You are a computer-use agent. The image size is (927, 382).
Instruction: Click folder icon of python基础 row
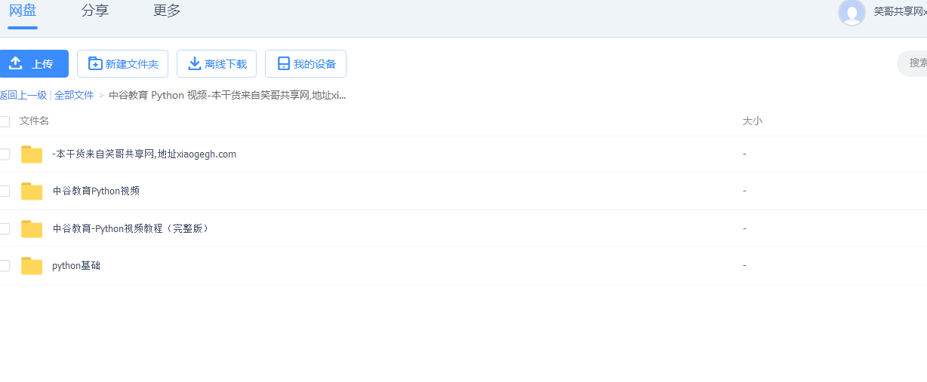pyautogui.click(x=32, y=266)
